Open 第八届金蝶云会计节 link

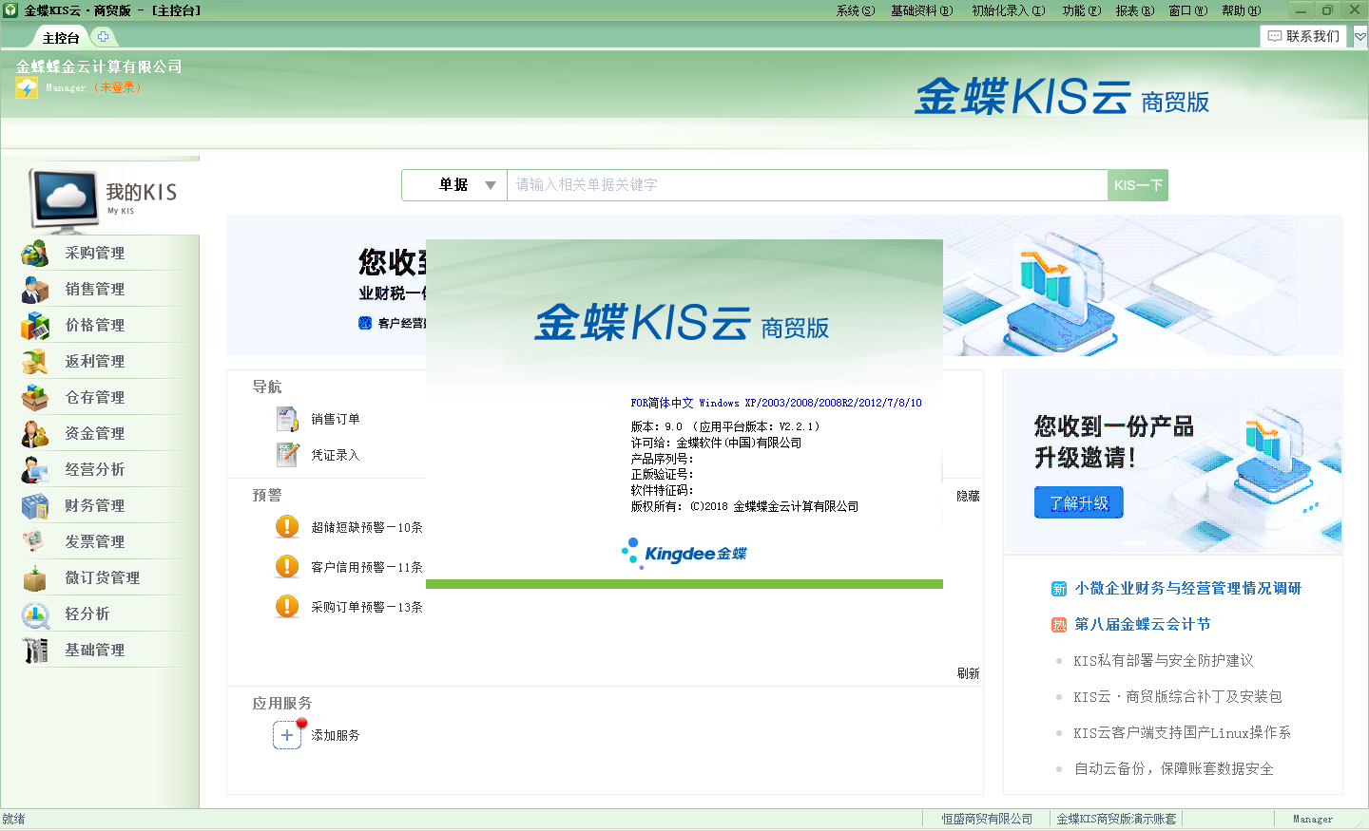[x=1143, y=625]
